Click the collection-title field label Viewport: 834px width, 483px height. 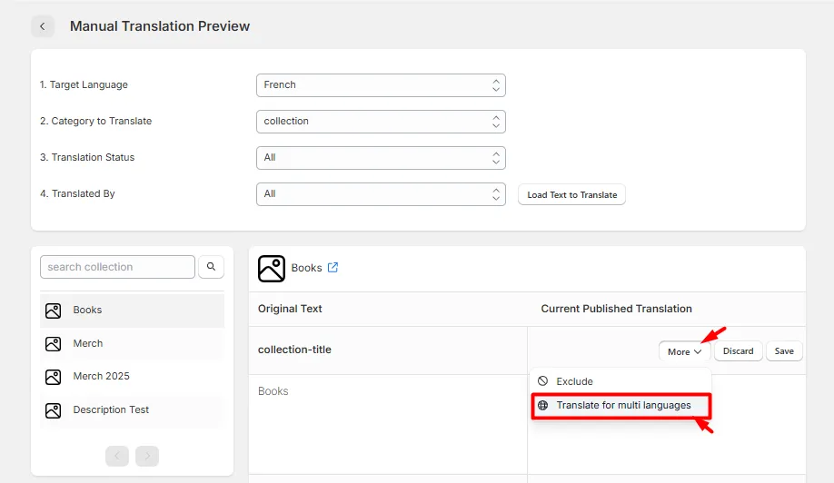[294, 350]
